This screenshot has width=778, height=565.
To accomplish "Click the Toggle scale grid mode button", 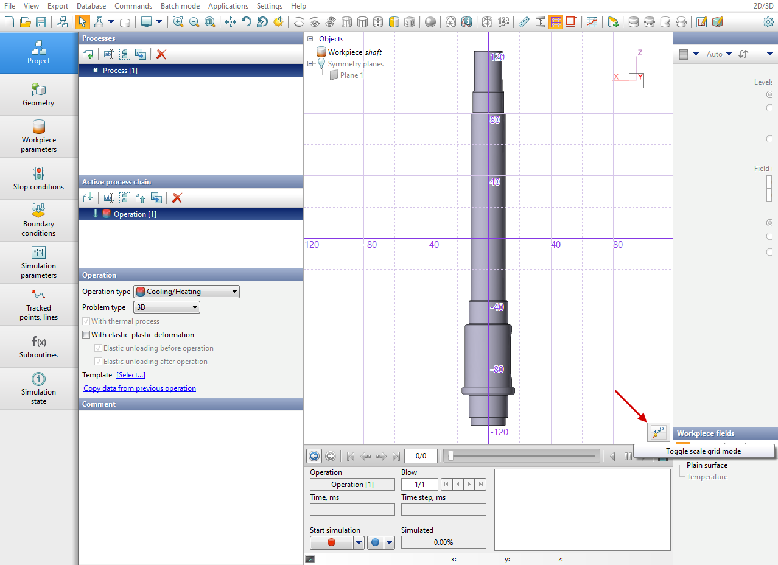I will tap(659, 432).
